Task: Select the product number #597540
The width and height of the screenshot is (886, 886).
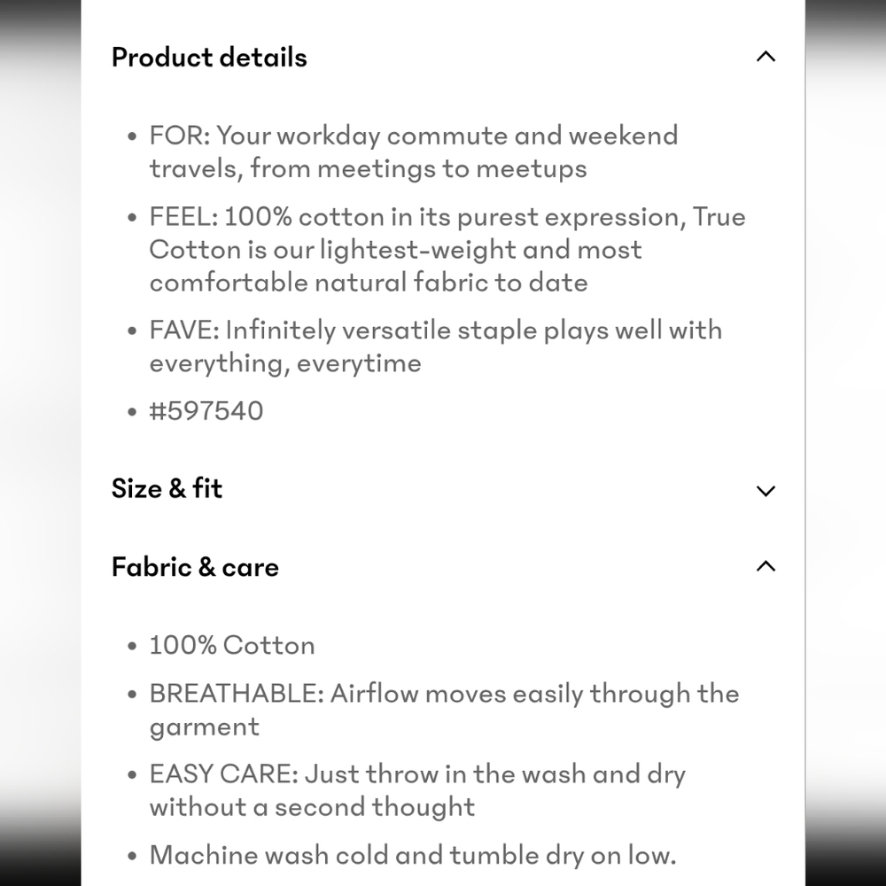Action: coord(206,411)
